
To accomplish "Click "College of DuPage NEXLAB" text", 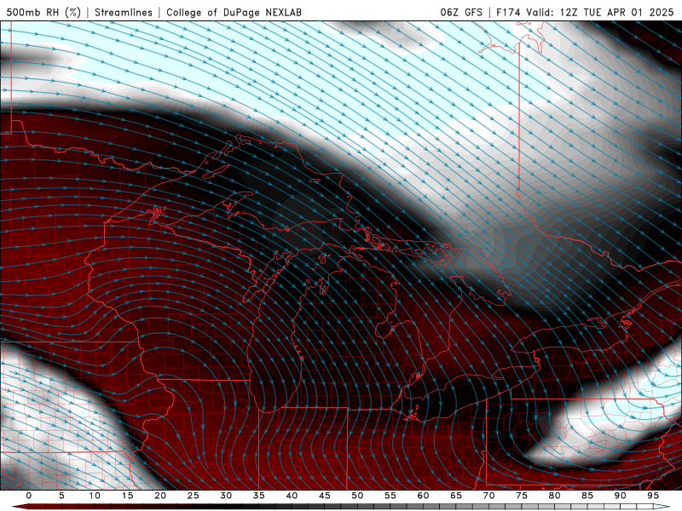I will (x=234, y=12).
